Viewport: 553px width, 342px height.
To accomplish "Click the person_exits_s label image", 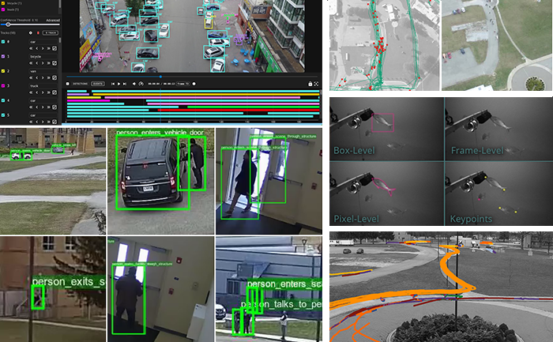I will pos(53,289).
